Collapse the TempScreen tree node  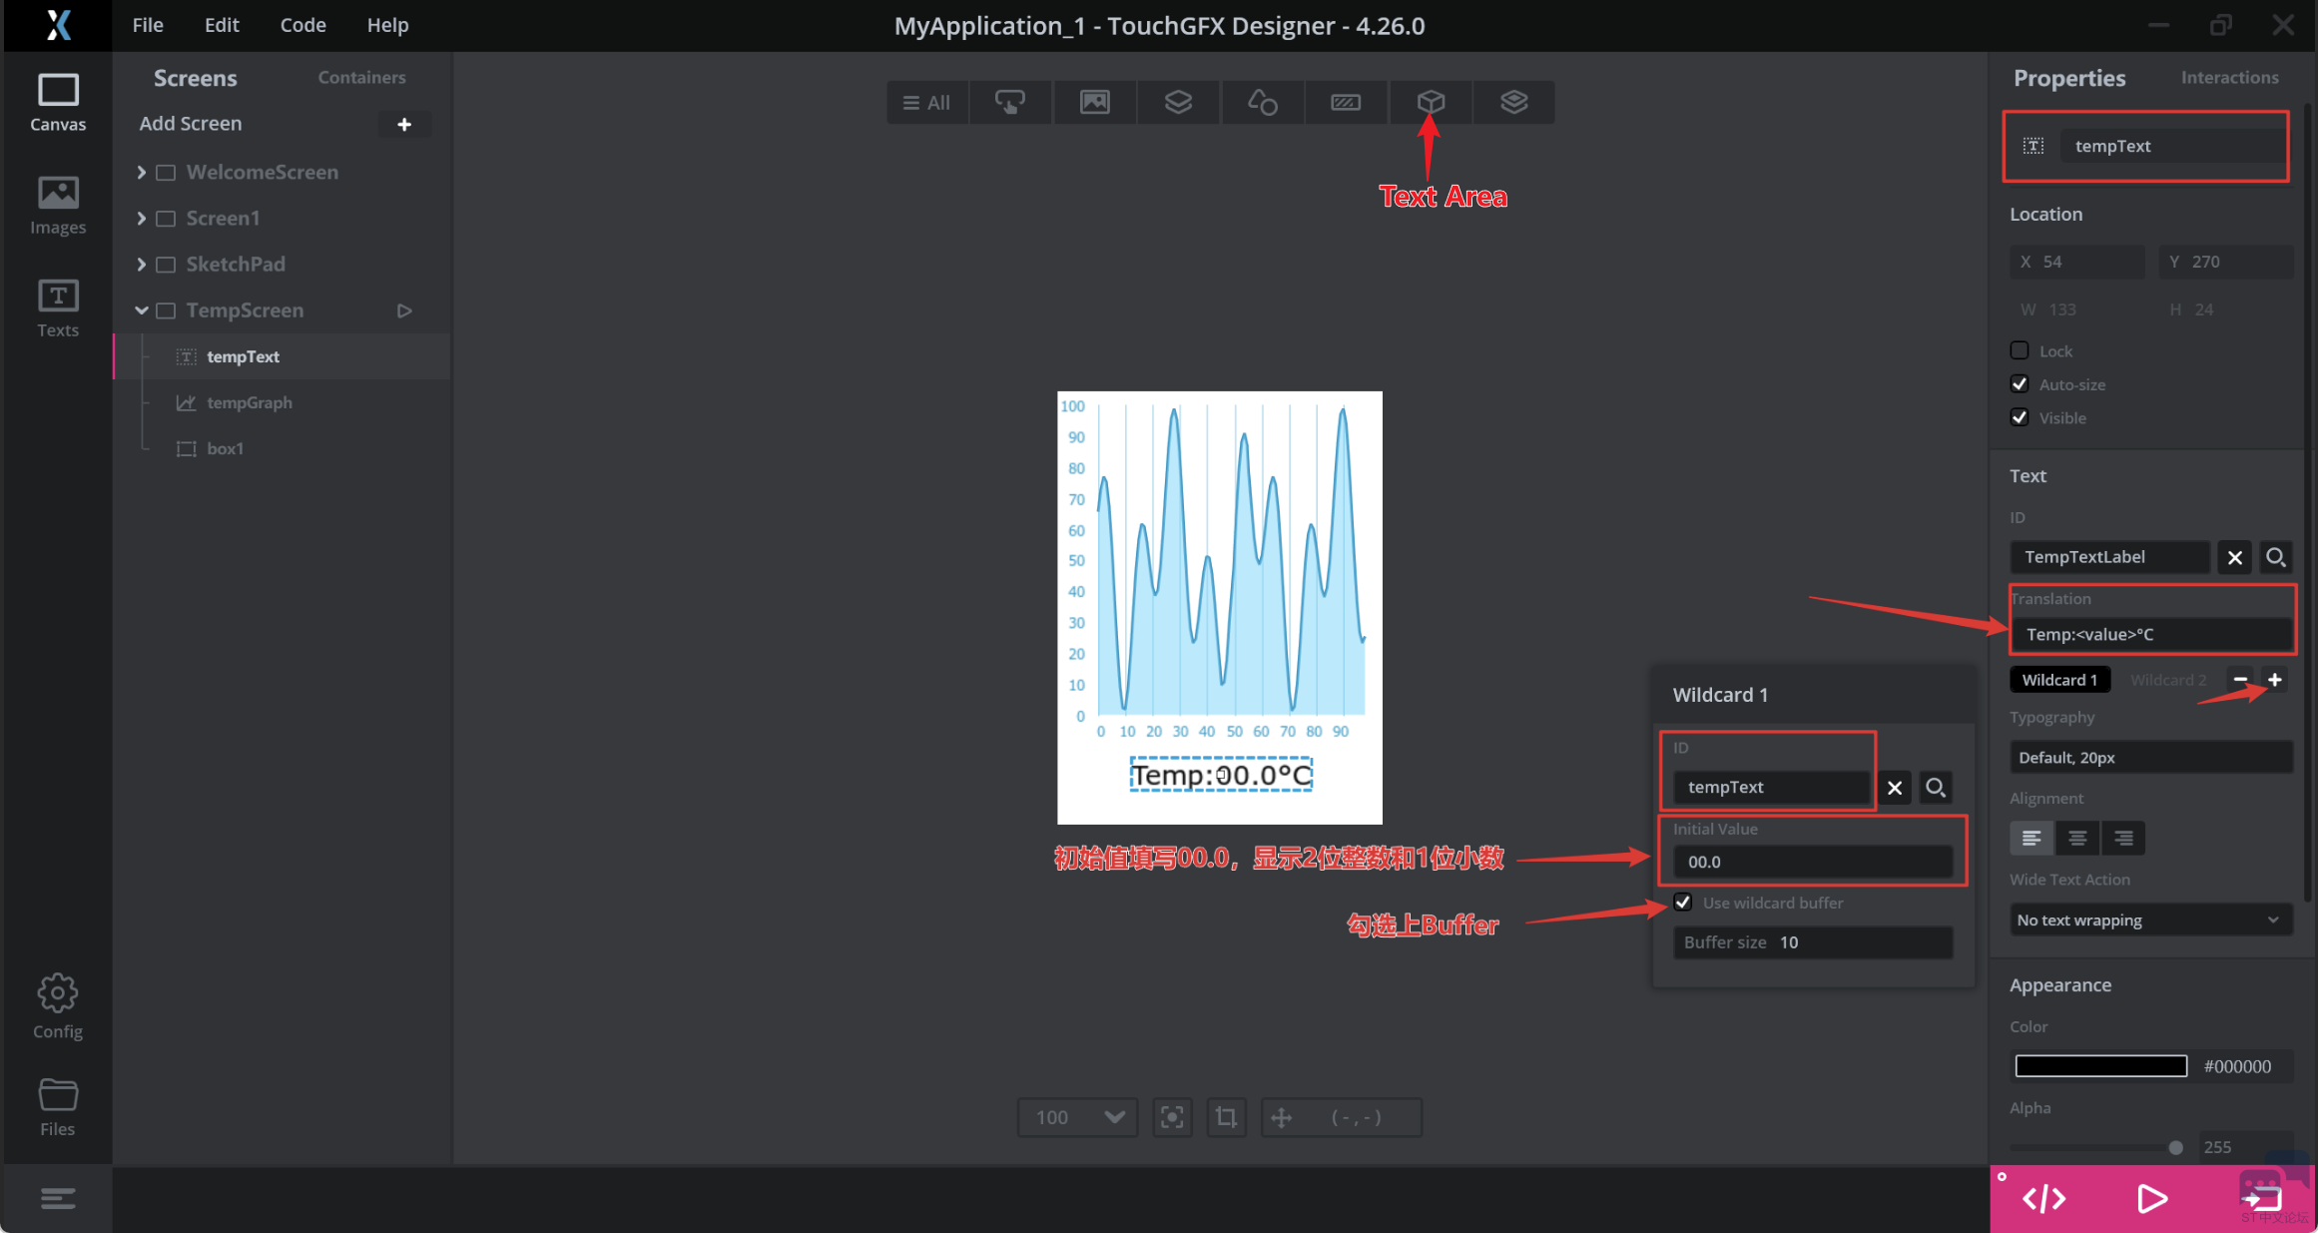(x=141, y=310)
